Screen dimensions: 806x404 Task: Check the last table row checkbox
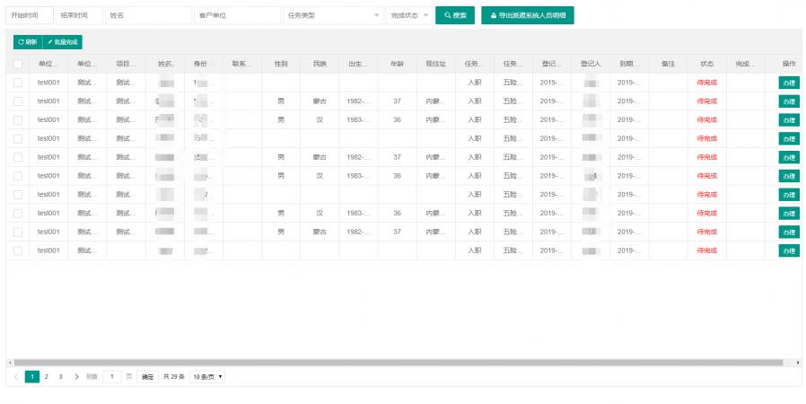point(18,250)
